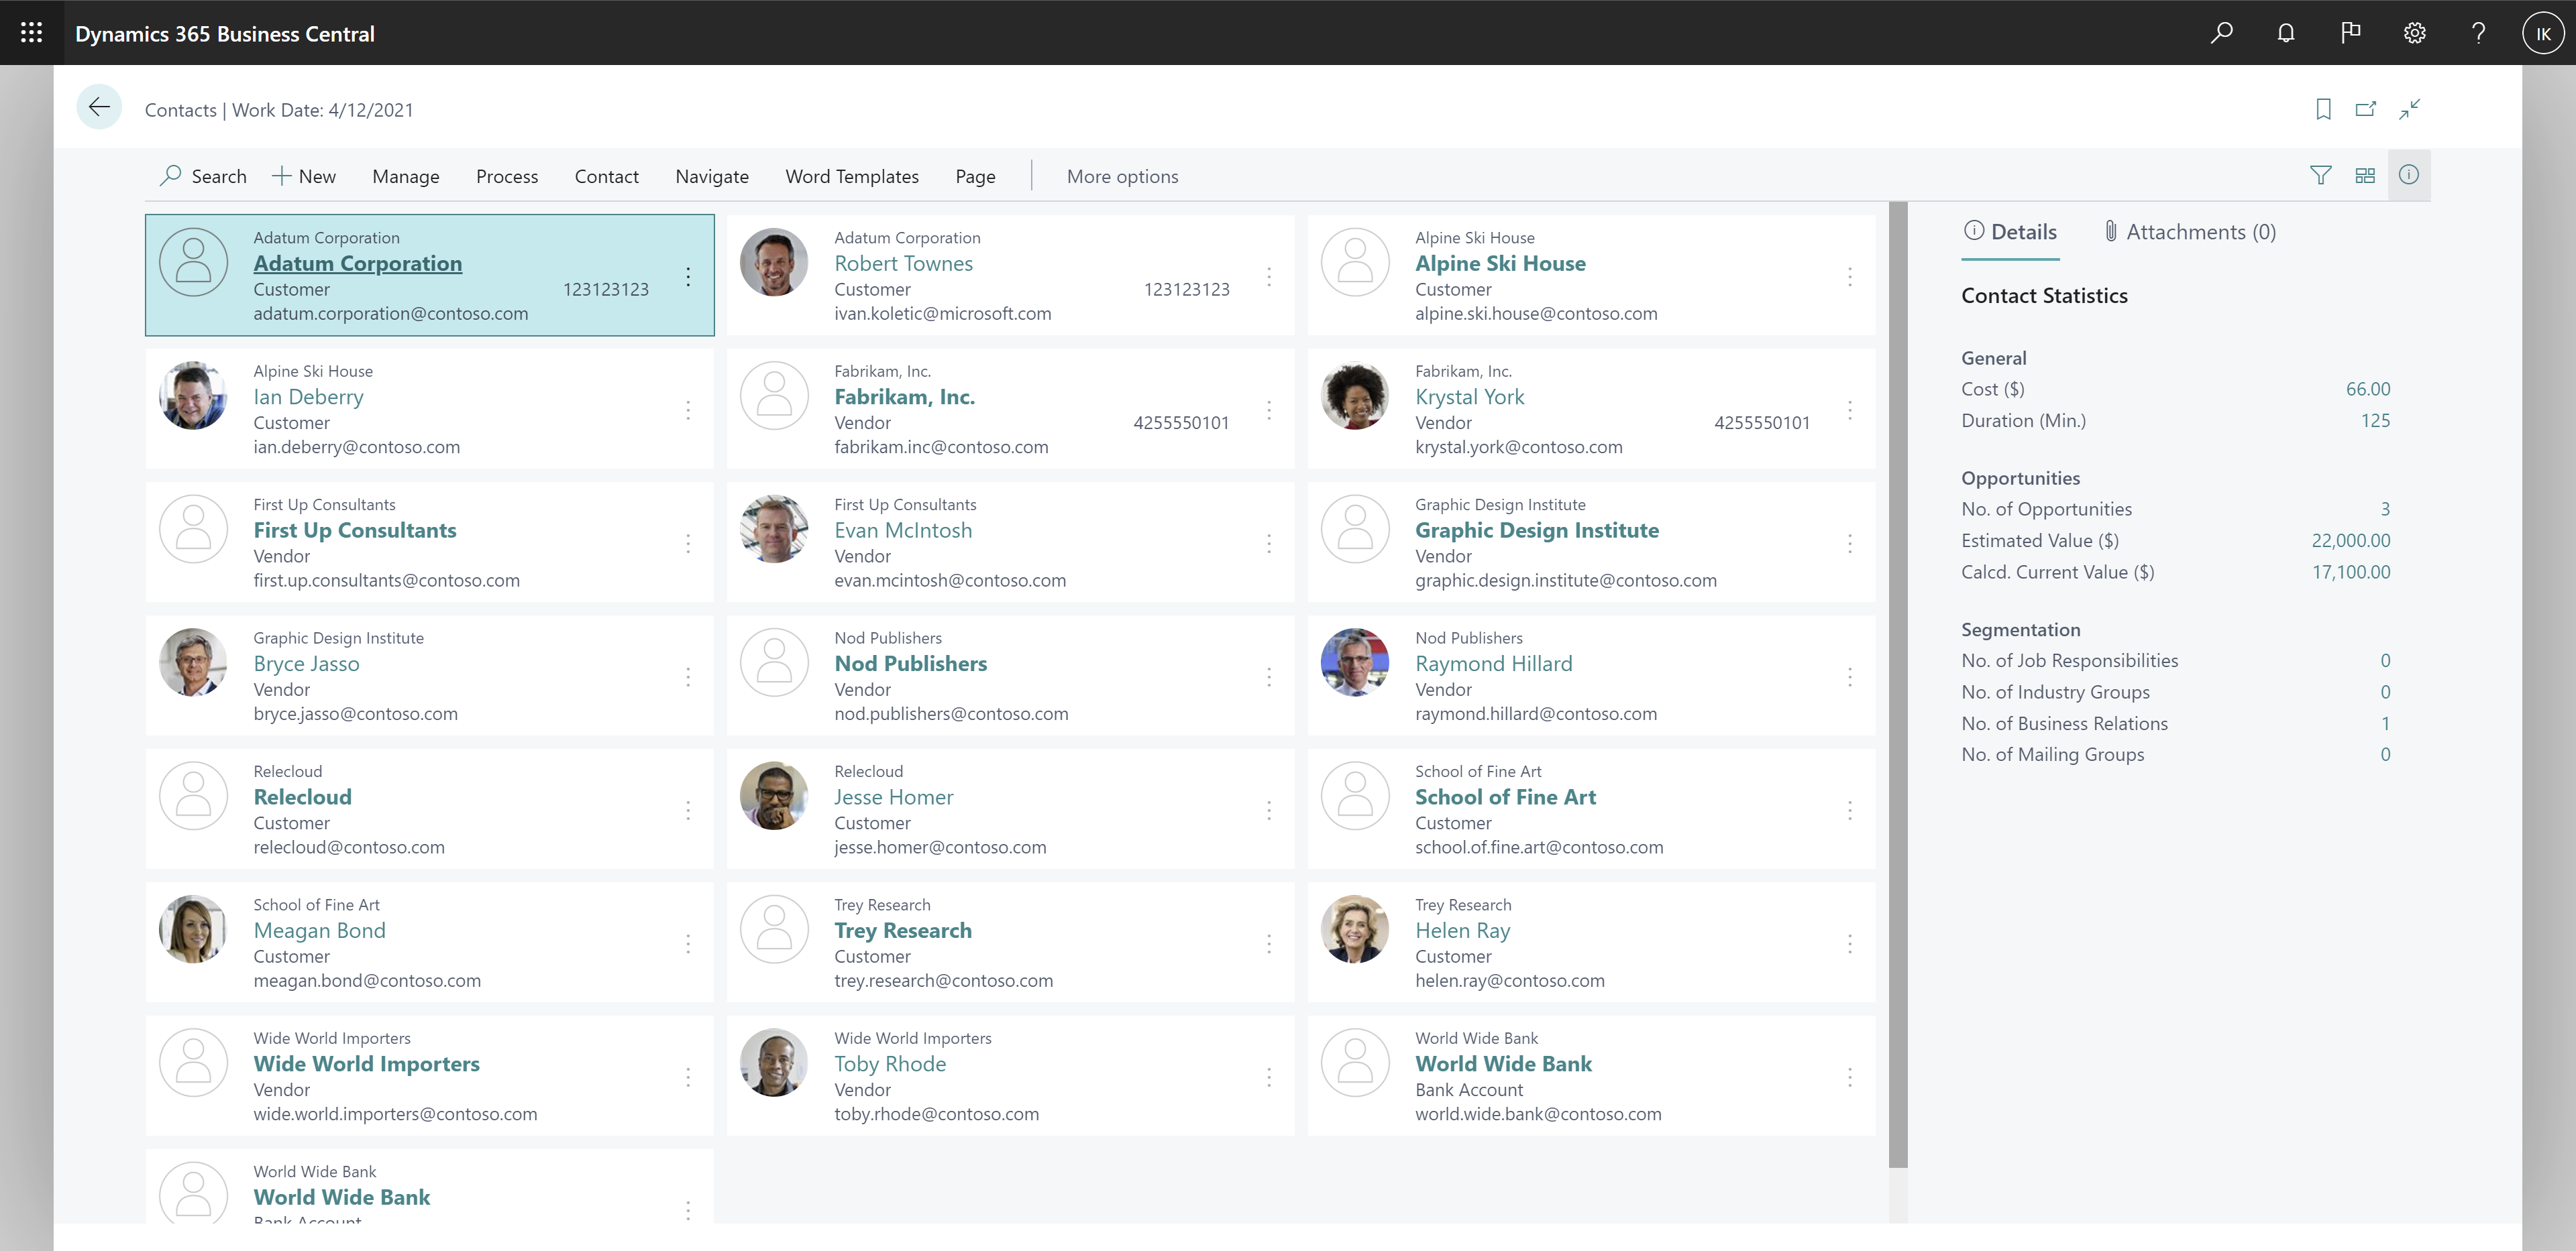
Task: Click the Word Templates menu item
Action: (853, 176)
